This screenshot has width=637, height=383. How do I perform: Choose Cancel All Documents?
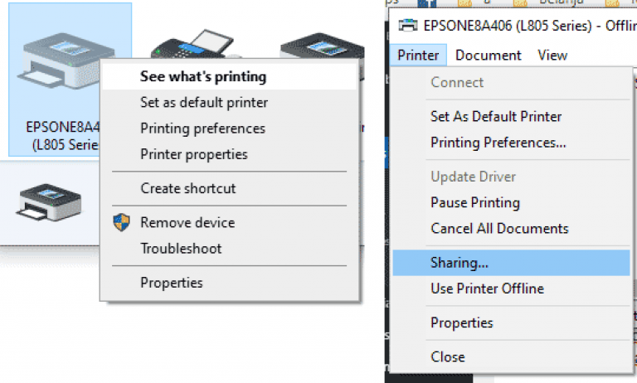tap(499, 228)
